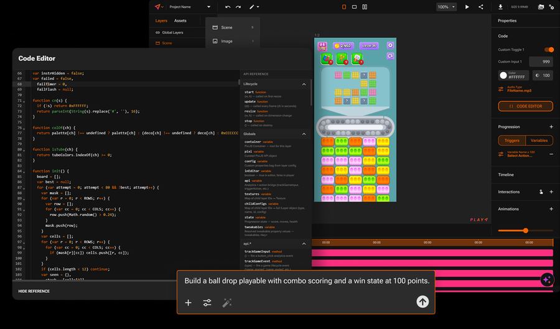
Task: Select the Triggers tab
Action: 512,140
